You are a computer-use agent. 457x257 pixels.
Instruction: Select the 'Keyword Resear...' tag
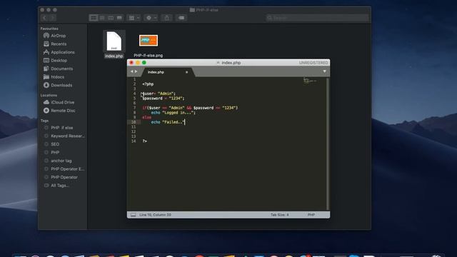click(x=67, y=136)
